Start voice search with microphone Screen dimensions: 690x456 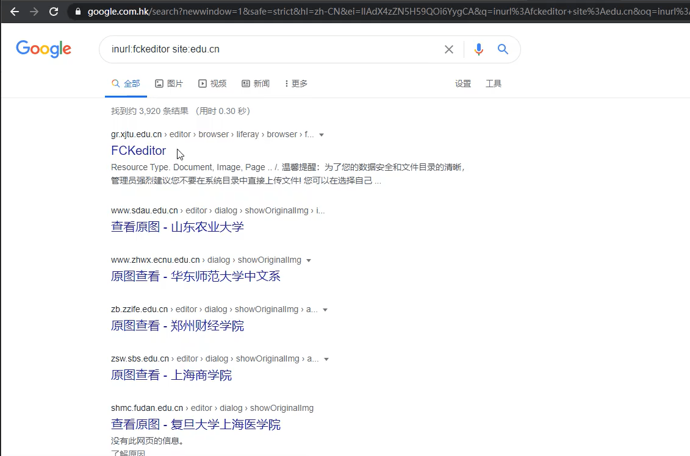pyautogui.click(x=479, y=49)
